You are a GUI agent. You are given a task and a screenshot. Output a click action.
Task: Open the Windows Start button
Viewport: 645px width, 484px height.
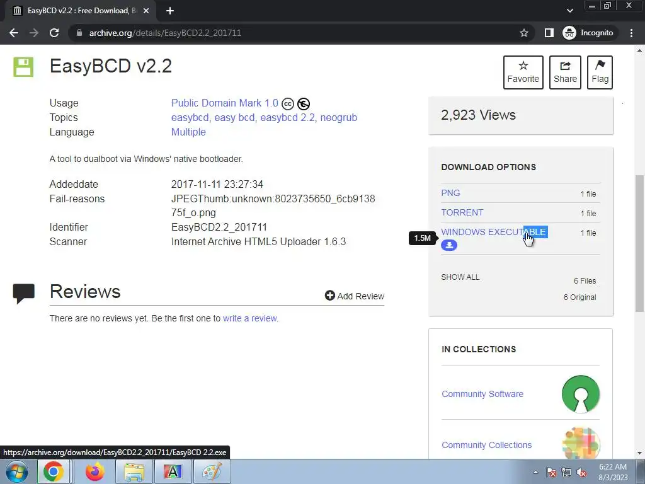click(17, 471)
